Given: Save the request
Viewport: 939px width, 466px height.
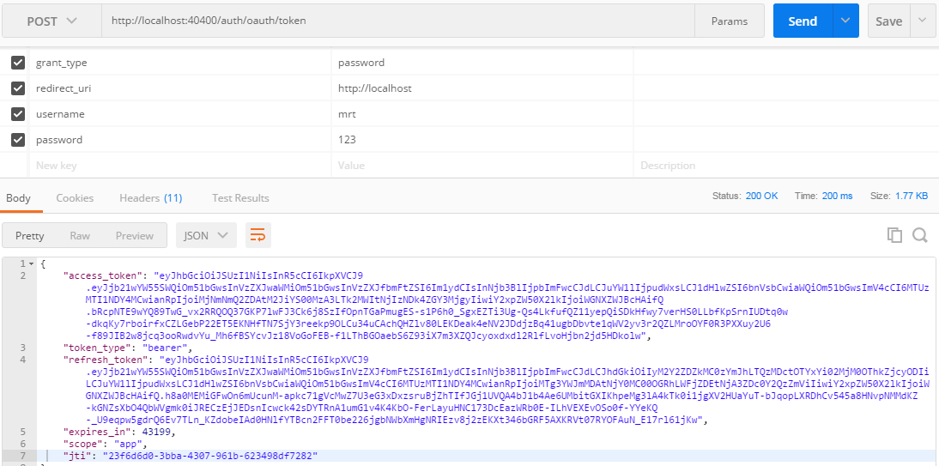Looking at the screenshot, I should pyautogui.click(x=888, y=21).
